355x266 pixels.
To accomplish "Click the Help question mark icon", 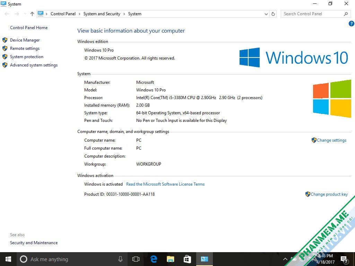I will tap(351, 24).
